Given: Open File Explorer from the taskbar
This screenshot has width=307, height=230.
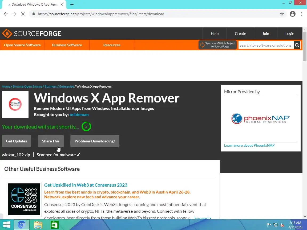Looking at the screenshot, I should coord(38,225).
